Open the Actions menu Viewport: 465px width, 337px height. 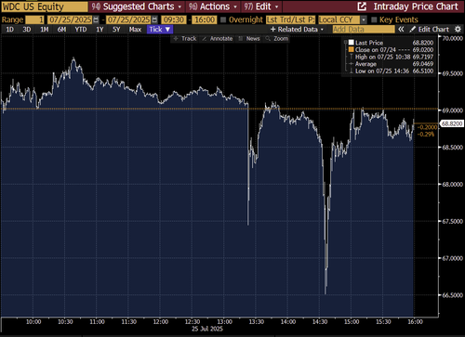213,6
